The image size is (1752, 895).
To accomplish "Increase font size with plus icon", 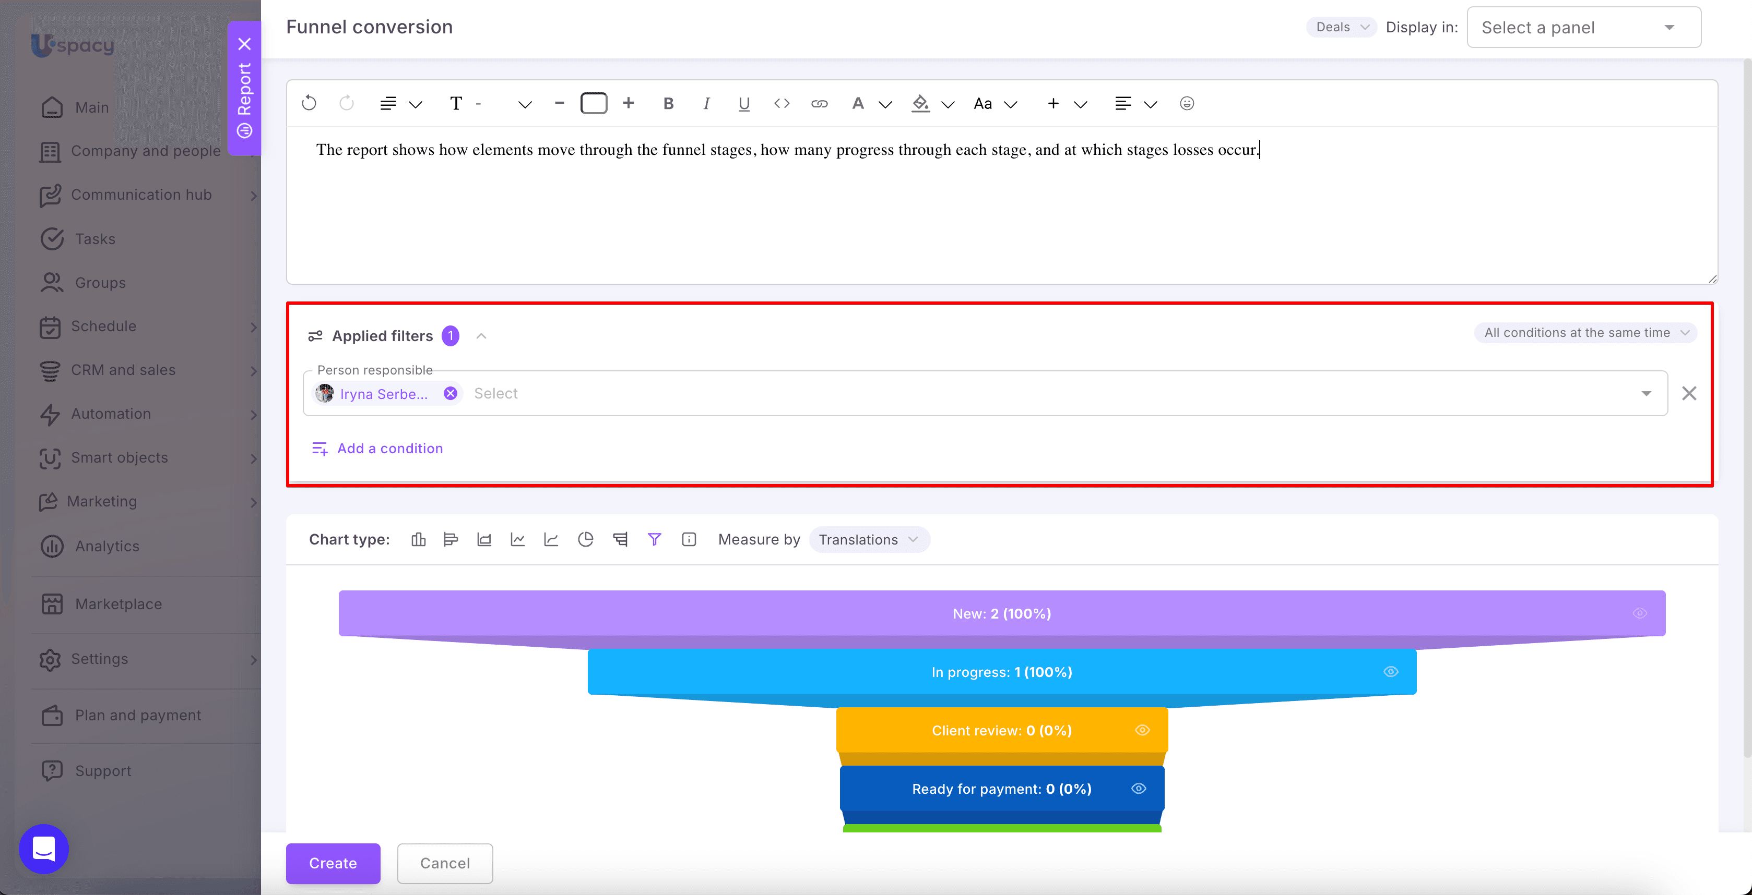I will coord(629,103).
